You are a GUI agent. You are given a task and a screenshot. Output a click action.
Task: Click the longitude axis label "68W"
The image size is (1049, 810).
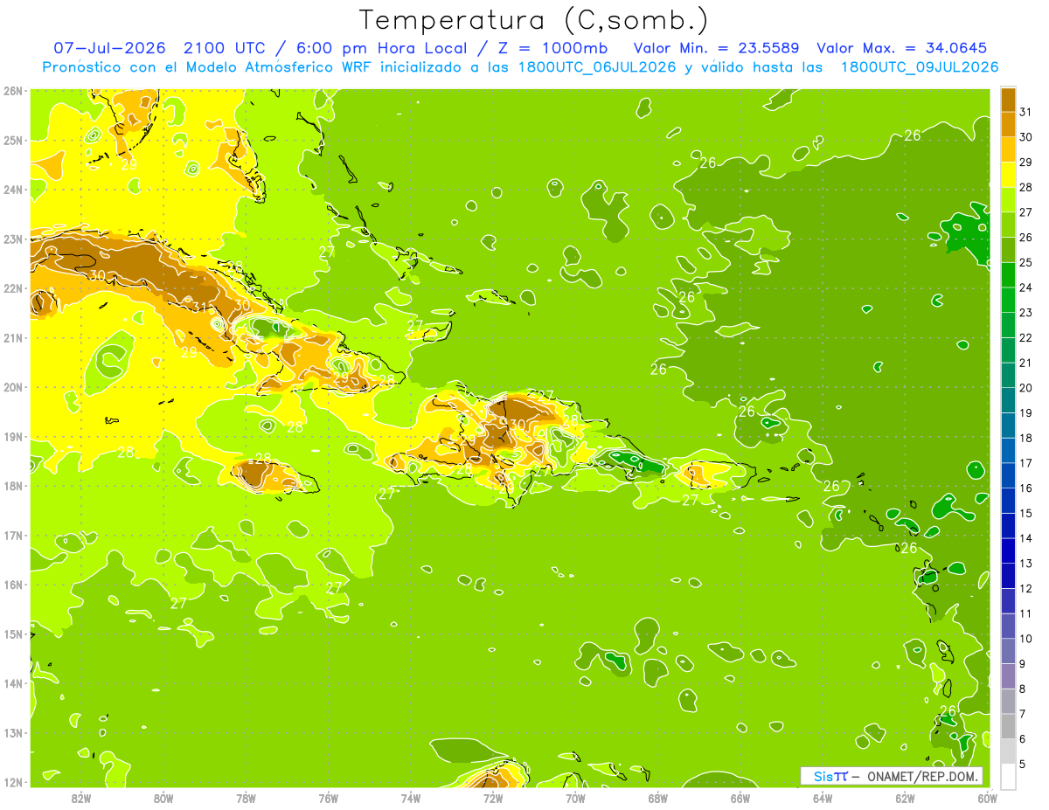(657, 797)
